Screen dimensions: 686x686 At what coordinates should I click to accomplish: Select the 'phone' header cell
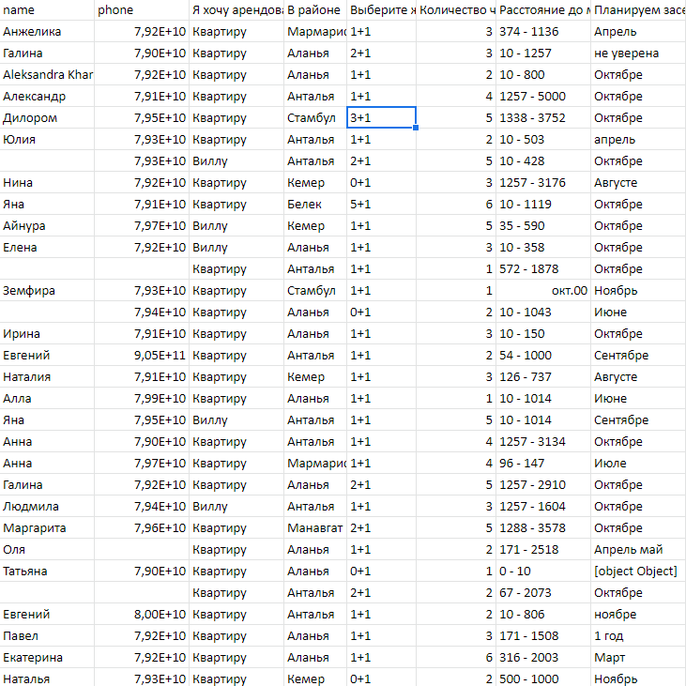coord(141,10)
